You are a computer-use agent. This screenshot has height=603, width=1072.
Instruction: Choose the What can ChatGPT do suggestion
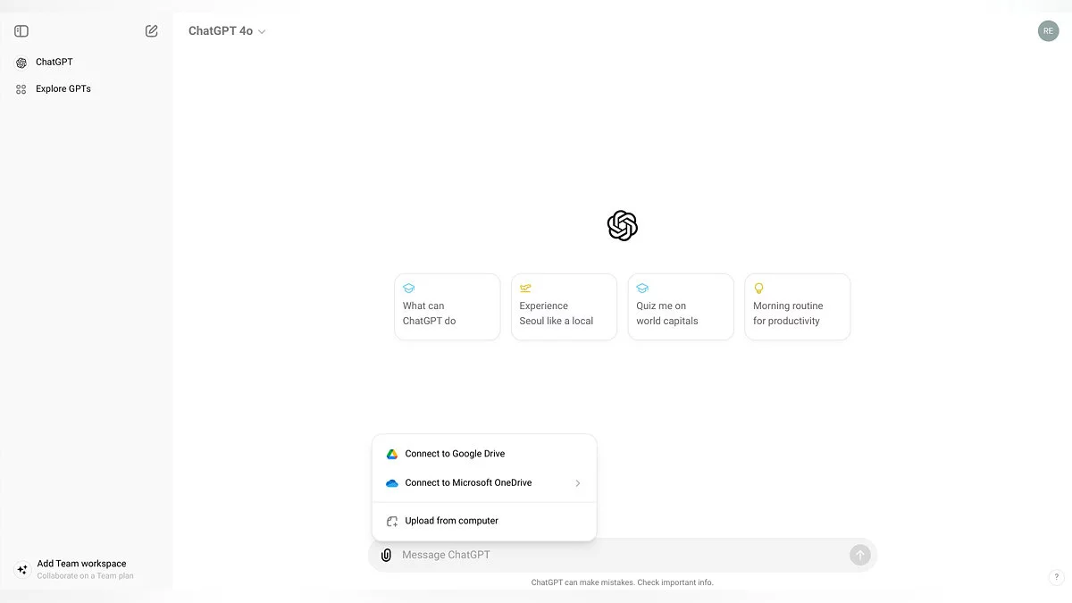click(x=448, y=306)
